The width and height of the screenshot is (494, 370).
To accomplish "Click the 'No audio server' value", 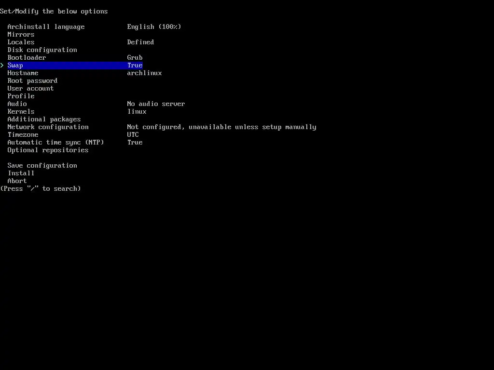I will 156,104.
